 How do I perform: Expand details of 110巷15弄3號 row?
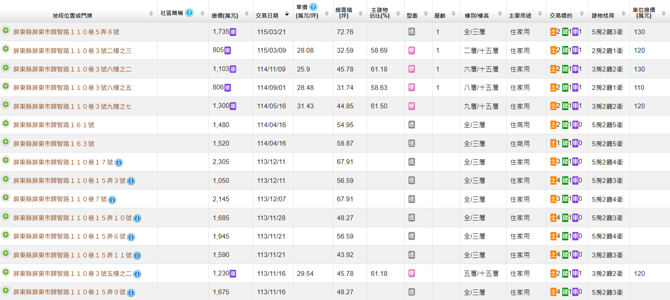[x=6, y=179]
